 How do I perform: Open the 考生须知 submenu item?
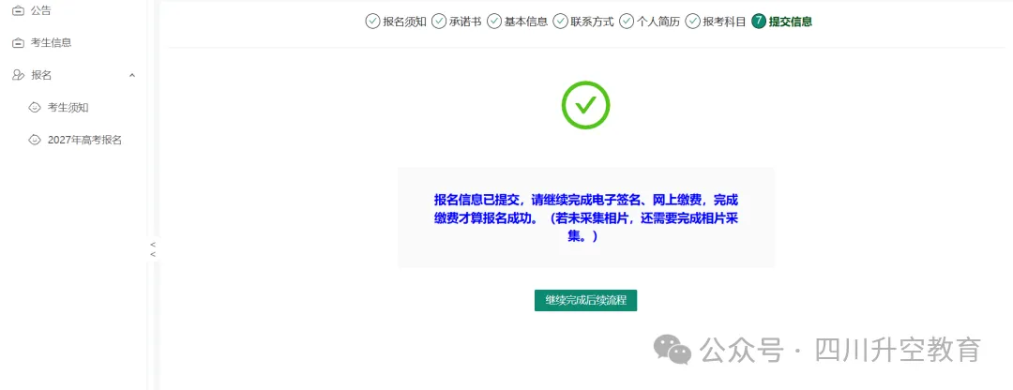(68, 107)
